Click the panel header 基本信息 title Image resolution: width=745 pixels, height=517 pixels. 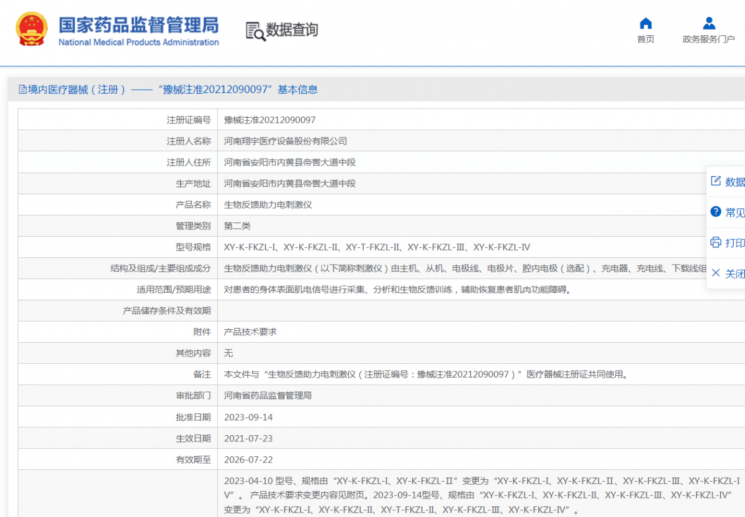pyautogui.click(x=297, y=89)
